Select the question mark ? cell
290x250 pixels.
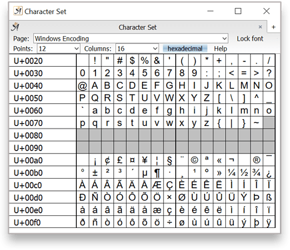click(x=269, y=73)
